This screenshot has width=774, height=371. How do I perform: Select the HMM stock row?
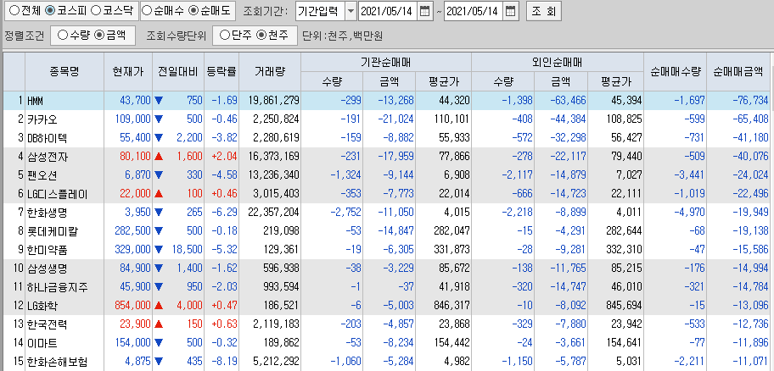(x=387, y=101)
